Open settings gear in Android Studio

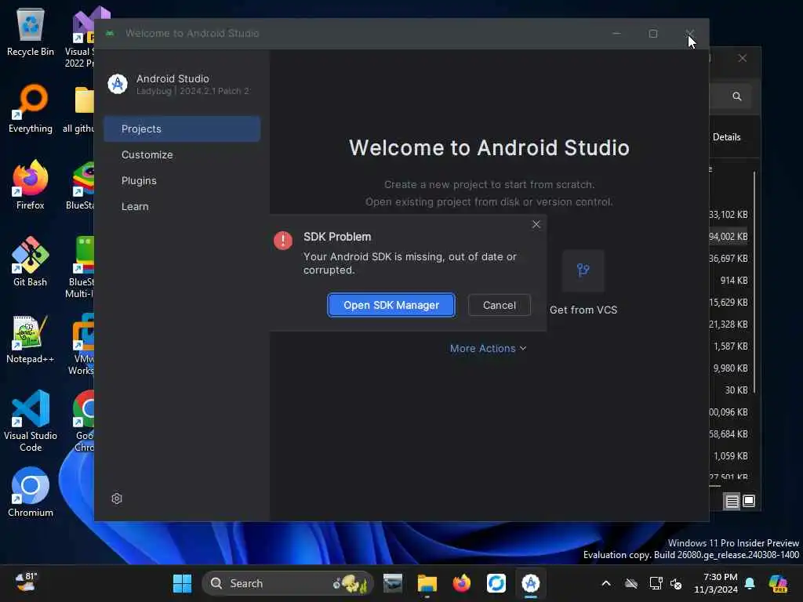(117, 499)
